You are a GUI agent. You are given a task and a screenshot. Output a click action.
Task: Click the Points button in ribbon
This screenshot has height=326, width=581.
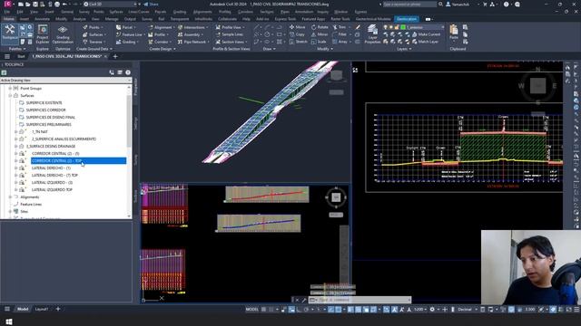pyautogui.click(x=92, y=27)
